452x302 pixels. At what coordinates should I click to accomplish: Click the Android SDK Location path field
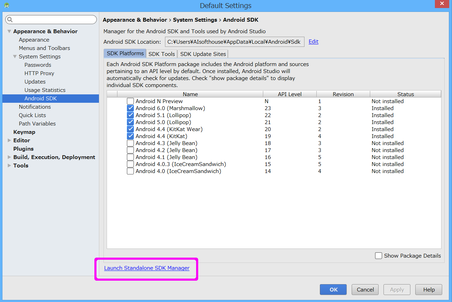(235, 42)
